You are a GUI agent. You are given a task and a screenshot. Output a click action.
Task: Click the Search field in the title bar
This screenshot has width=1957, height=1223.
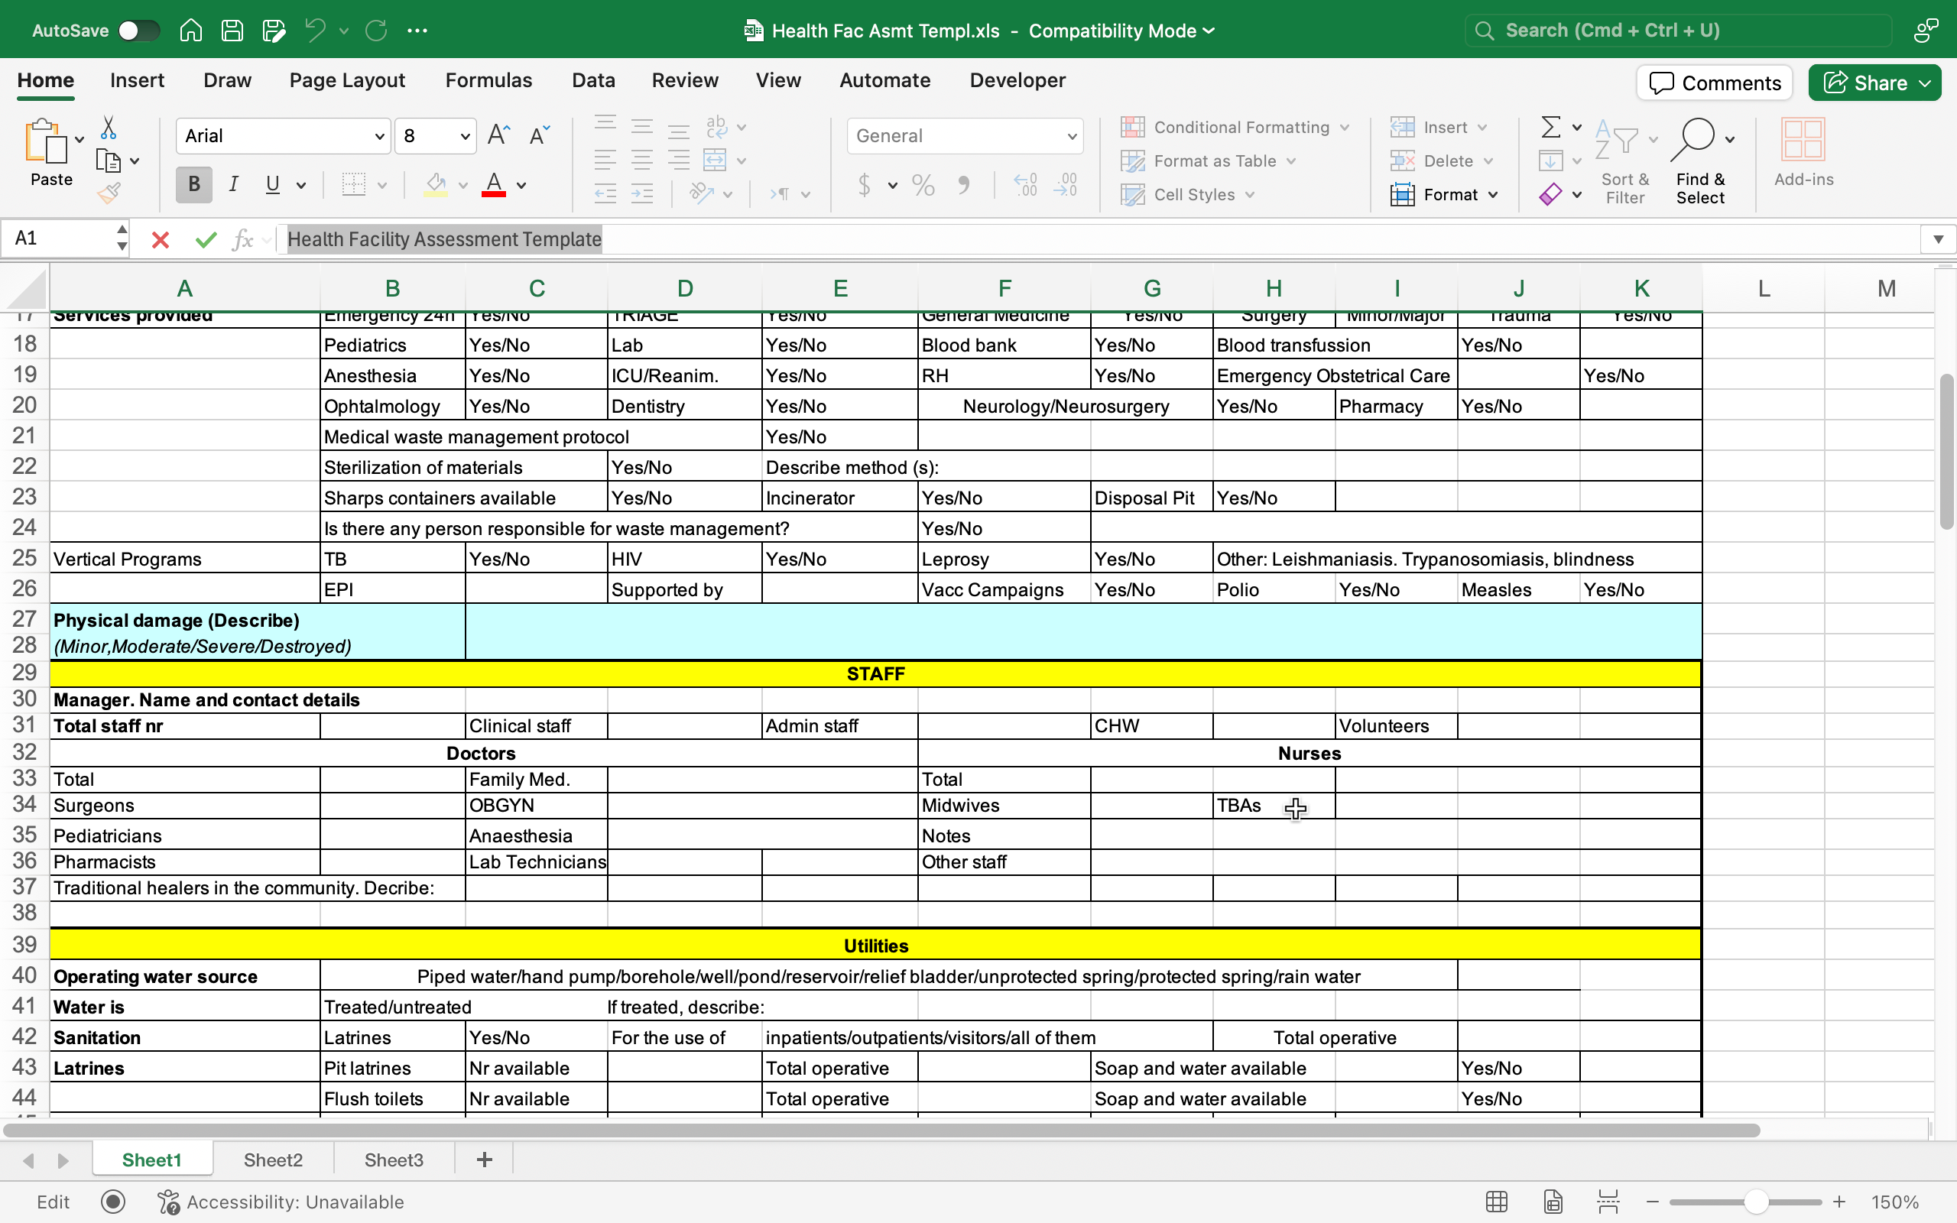coord(1678,31)
